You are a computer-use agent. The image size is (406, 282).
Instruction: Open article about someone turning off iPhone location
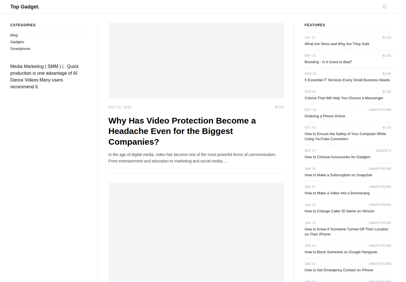pos(347,232)
